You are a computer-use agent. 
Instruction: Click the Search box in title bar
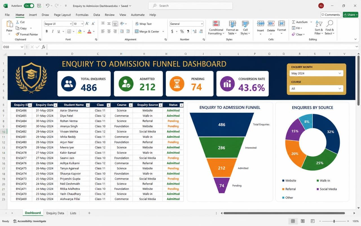[190, 6]
